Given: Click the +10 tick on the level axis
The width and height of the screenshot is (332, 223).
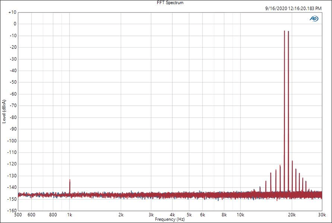Looking at the screenshot, I should pyautogui.click(x=12, y=13).
